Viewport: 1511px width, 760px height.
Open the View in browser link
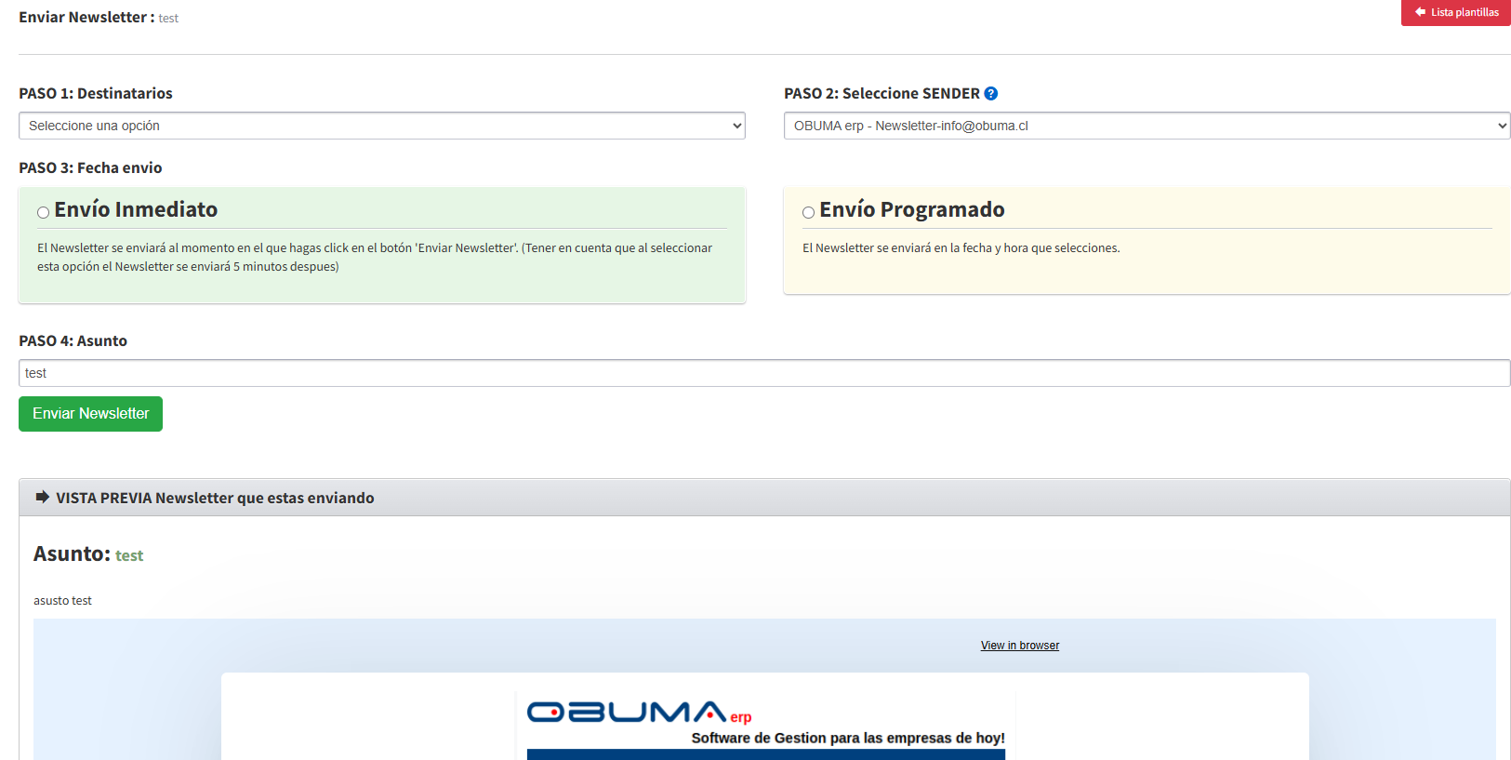(1019, 646)
